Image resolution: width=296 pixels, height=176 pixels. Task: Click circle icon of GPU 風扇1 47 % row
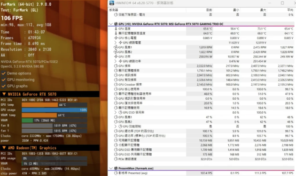116,117
